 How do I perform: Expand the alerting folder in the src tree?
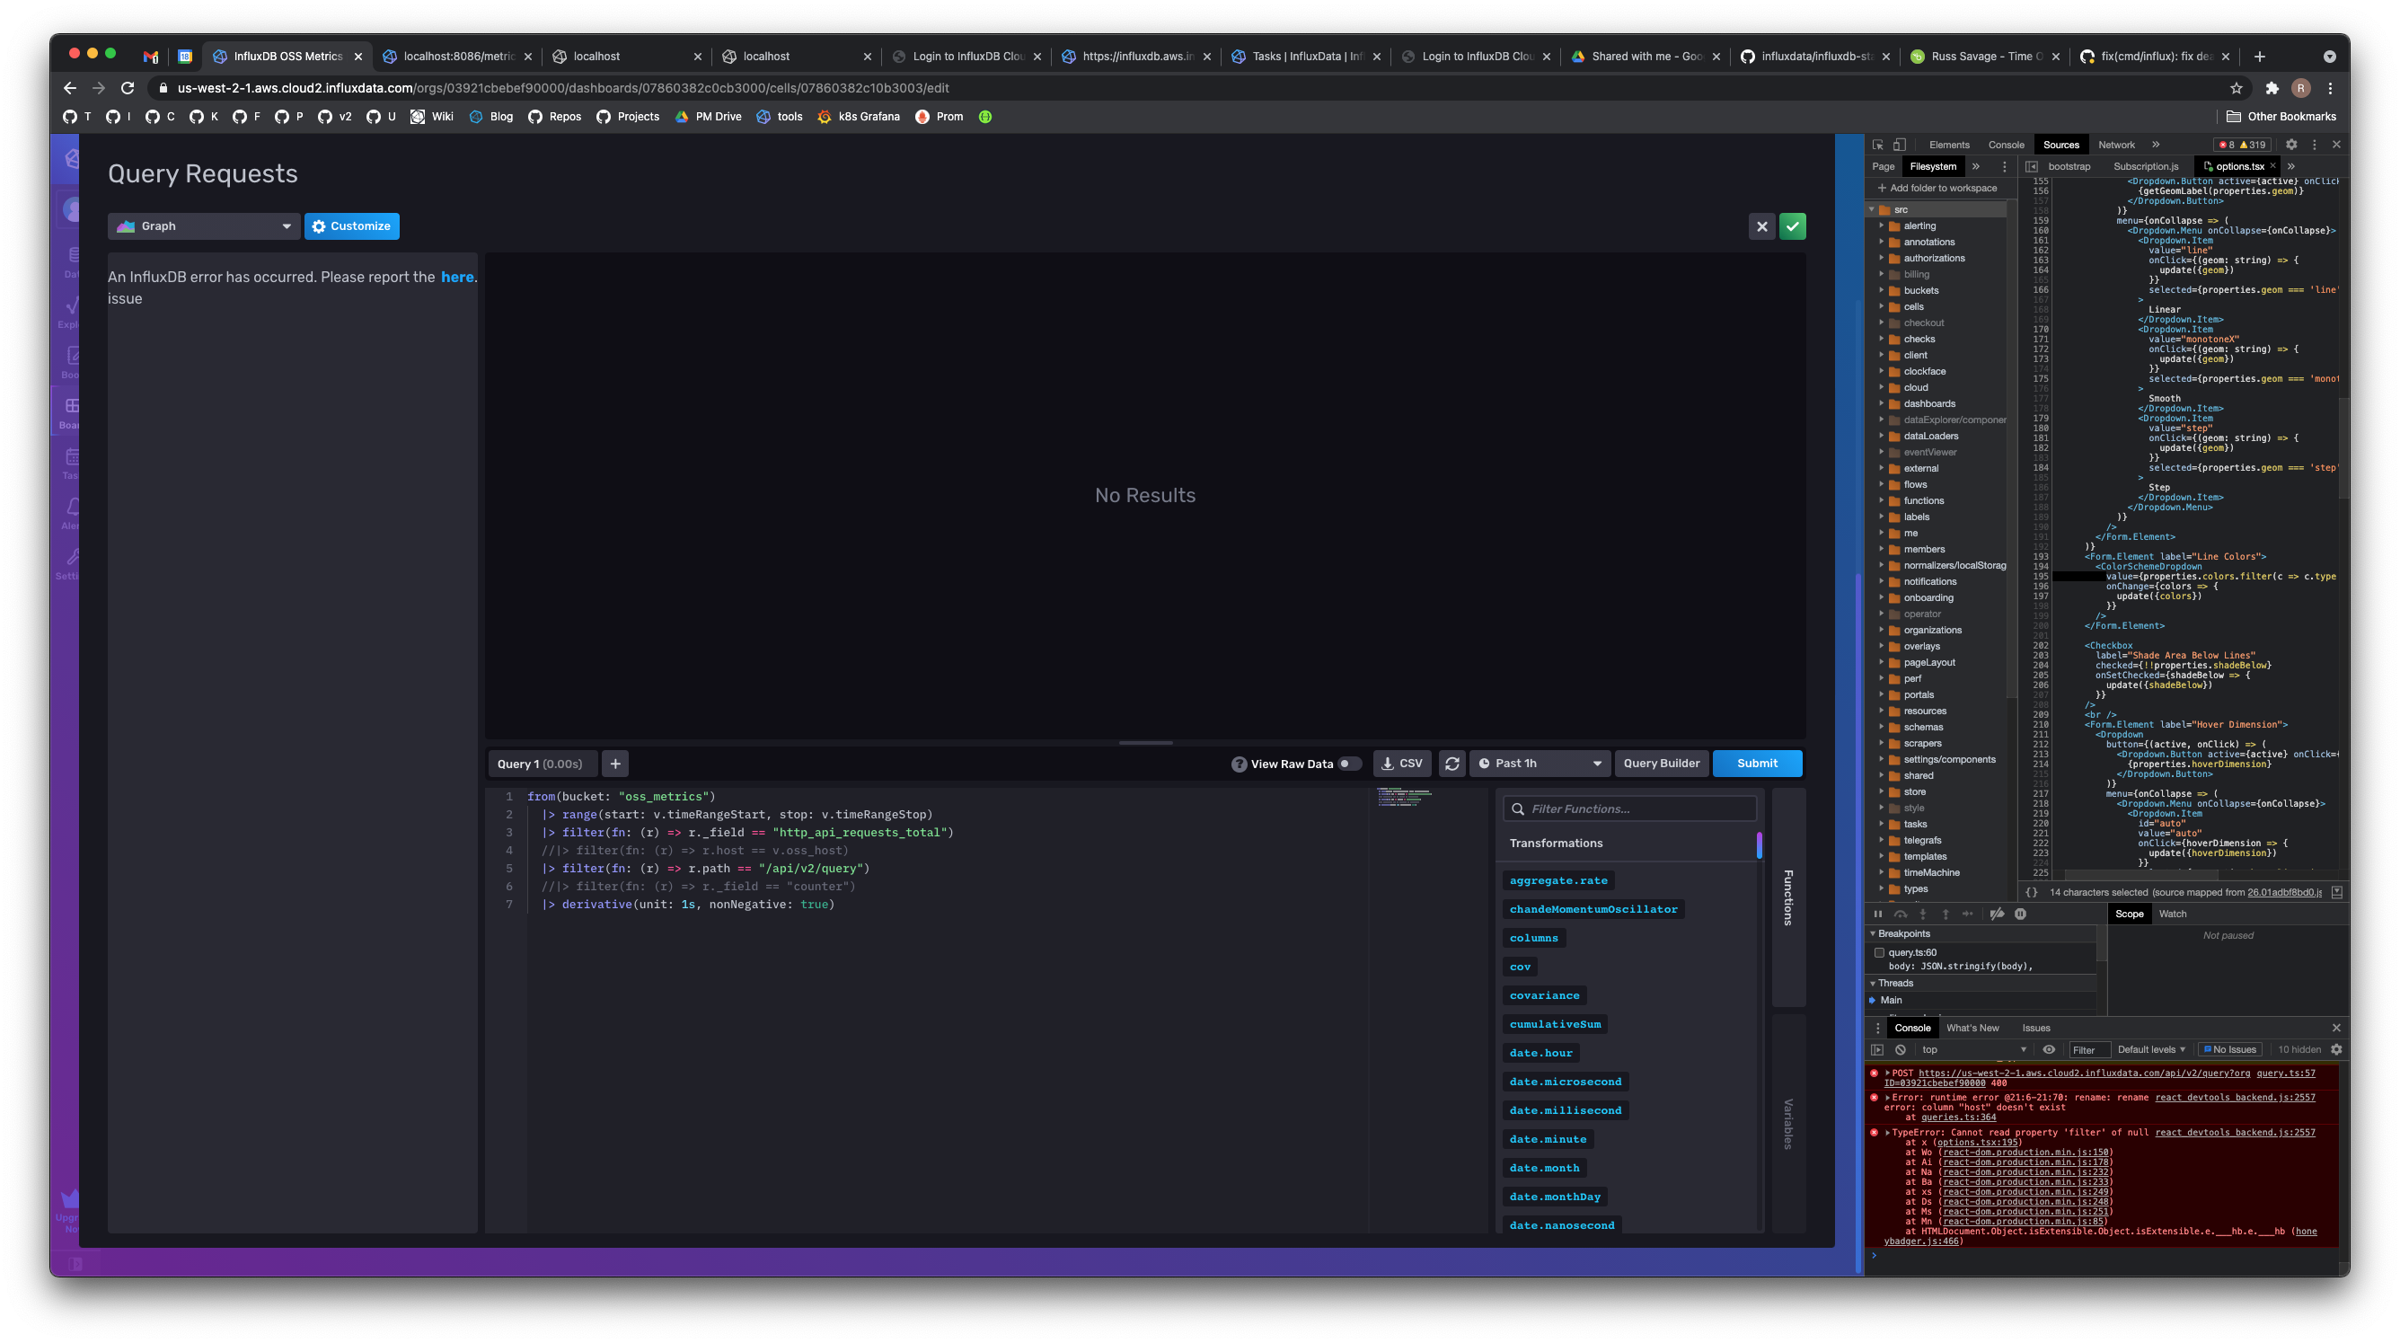(1884, 225)
